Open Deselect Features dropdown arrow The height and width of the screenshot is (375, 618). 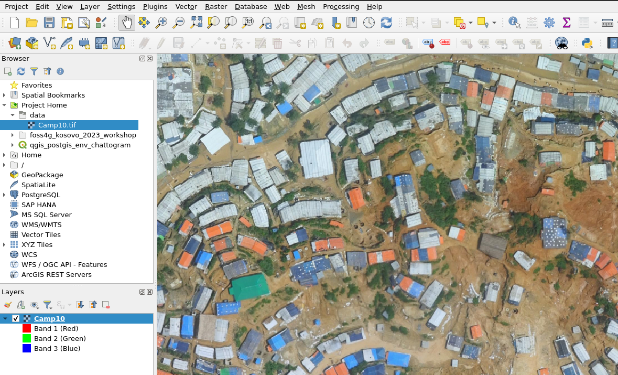471,23
